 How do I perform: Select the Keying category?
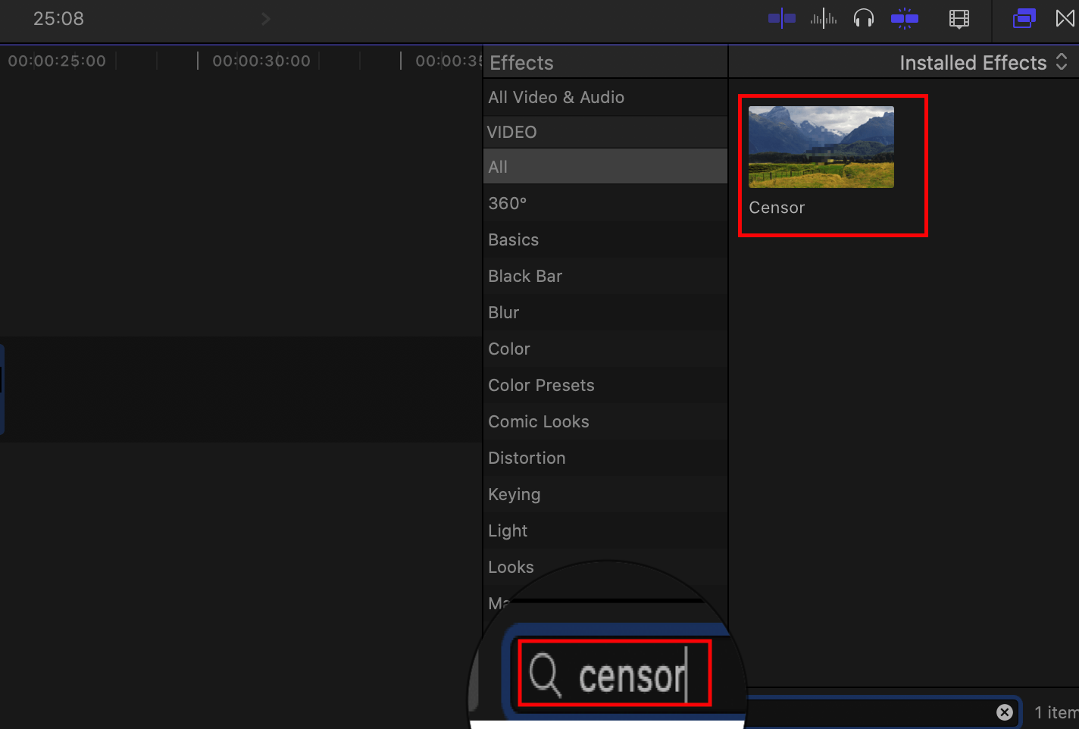(605, 494)
